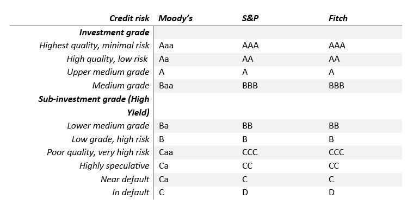
Task: Select the Low grade, high risk label
Action: (110, 139)
